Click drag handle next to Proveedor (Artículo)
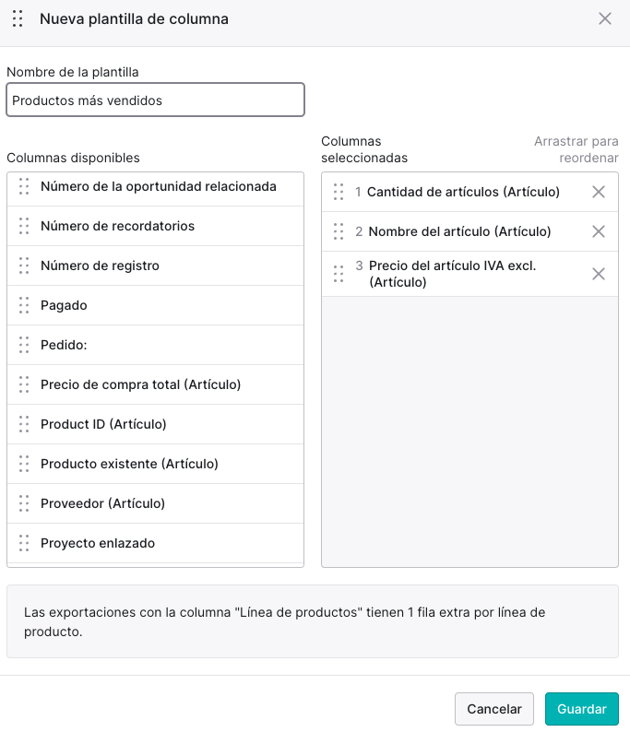This screenshot has height=732, width=630. click(x=24, y=503)
